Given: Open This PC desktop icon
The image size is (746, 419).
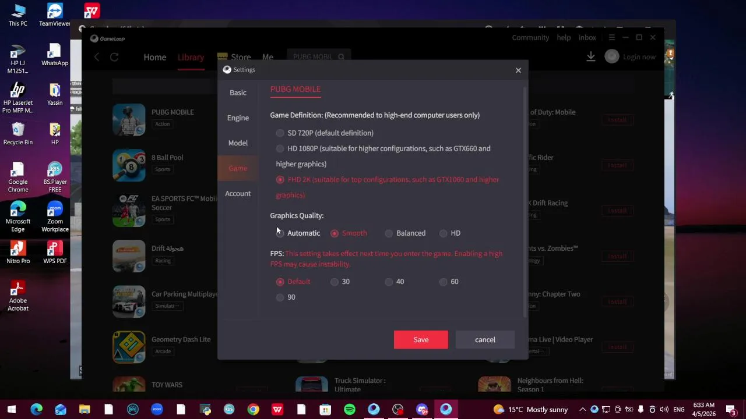Looking at the screenshot, I should pos(18,16).
